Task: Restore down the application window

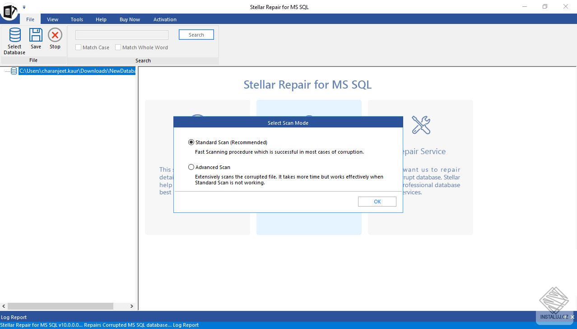Action: tap(545, 7)
